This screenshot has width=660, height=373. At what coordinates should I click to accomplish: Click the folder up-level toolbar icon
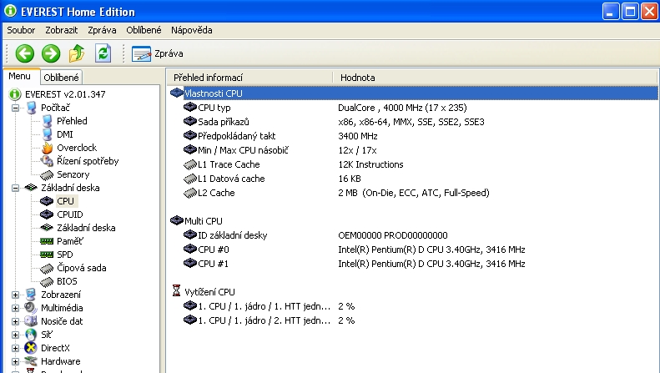[x=77, y=53]
